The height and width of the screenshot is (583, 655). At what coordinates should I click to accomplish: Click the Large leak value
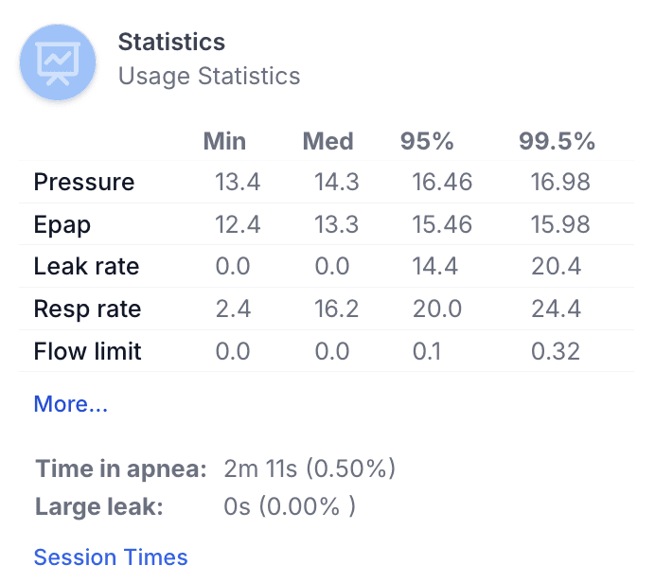(290, 506)
